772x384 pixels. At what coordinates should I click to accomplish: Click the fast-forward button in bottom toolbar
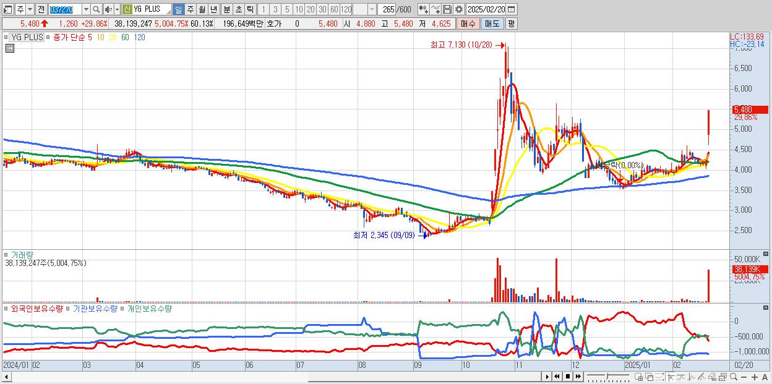(x=578, y=377)
